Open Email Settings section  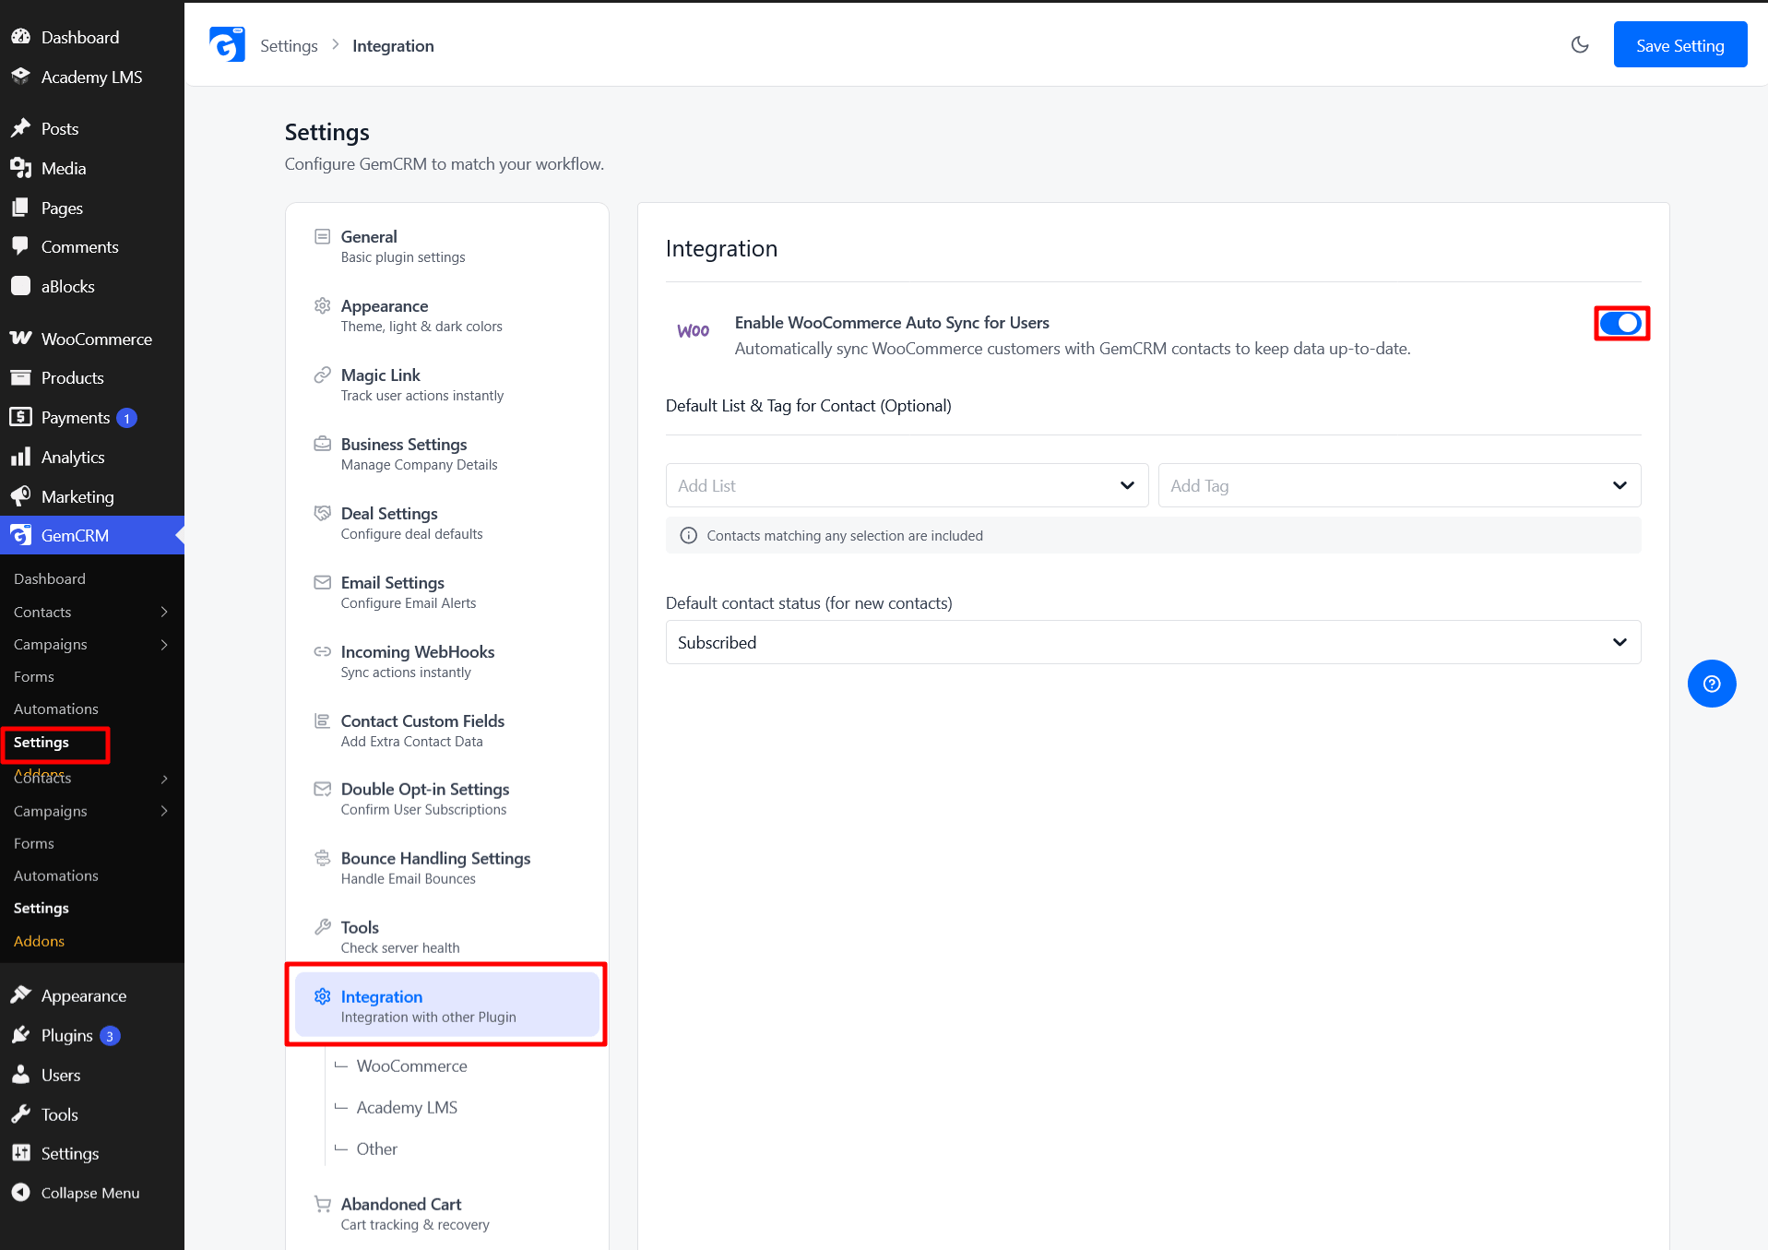447,592
